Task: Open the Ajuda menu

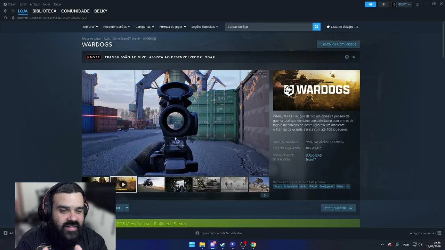Action: (x=57, y=4)
